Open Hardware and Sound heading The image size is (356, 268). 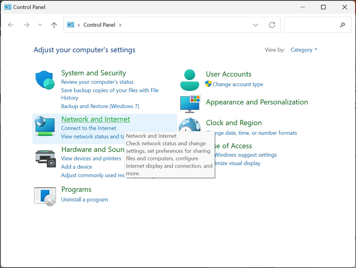(93, 150)
